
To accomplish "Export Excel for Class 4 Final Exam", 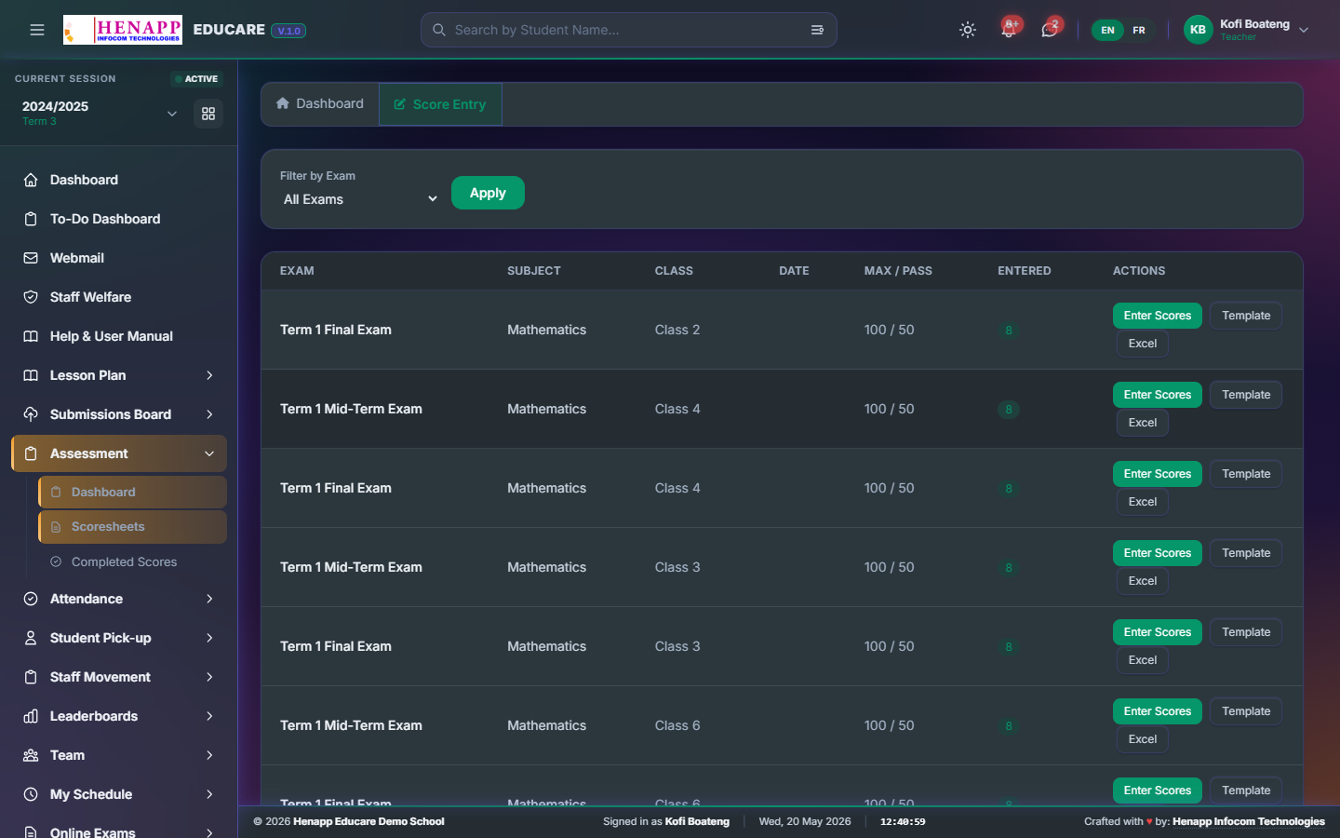I will click(1143, 502).
